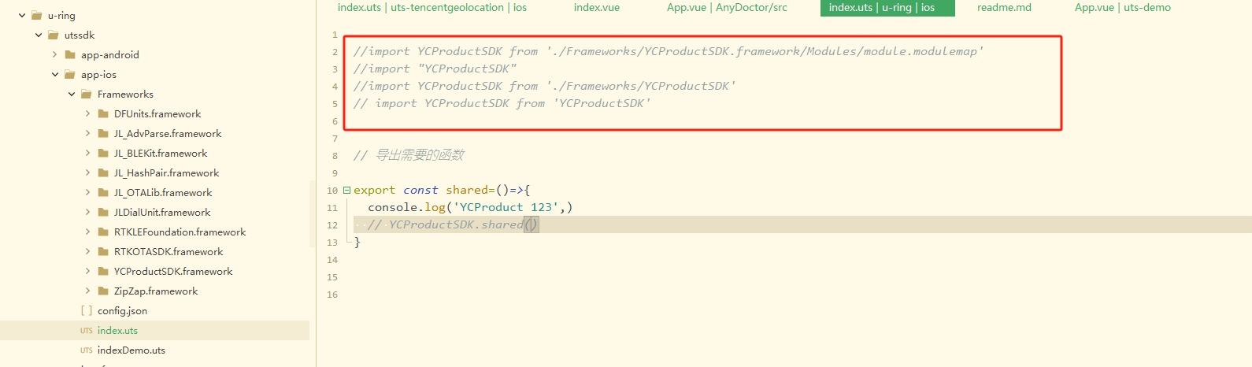Open config.json from the file tree
Image resolution: width=1252 pixels, height=367 pixels.
[122, 311]
